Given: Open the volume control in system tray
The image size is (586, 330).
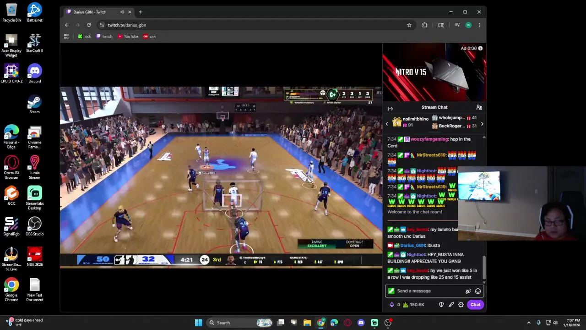Looking at the screenshot, I should tap(555, 323).
